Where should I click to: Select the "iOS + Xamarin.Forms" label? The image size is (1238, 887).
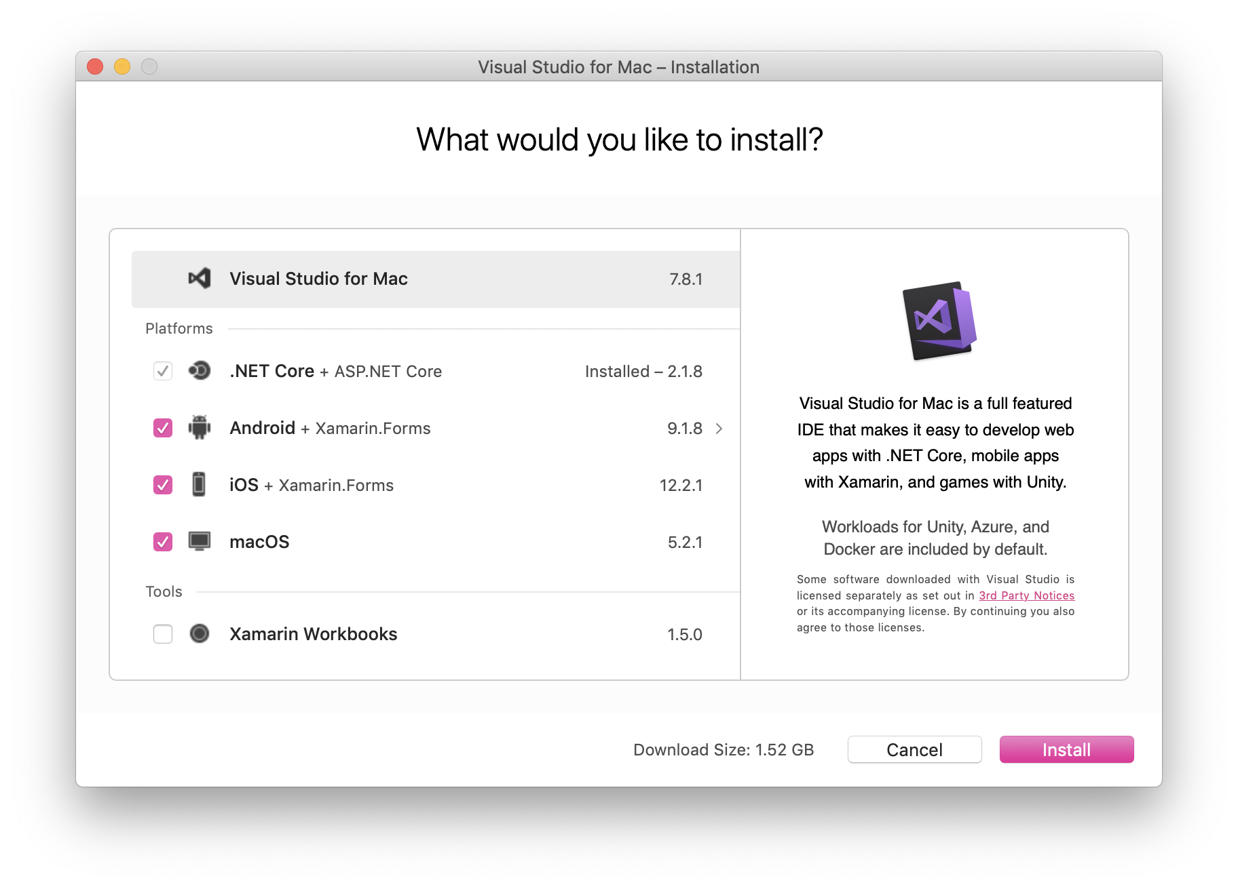coord(312,485)
